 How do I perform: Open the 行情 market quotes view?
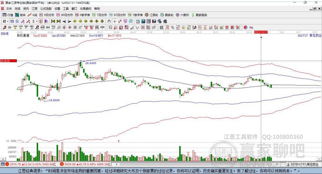(8, 15)
